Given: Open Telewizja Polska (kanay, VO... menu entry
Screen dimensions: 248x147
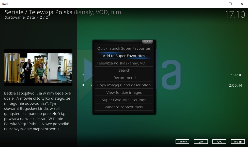Looking at the screenshot, I should coord(124,63).
